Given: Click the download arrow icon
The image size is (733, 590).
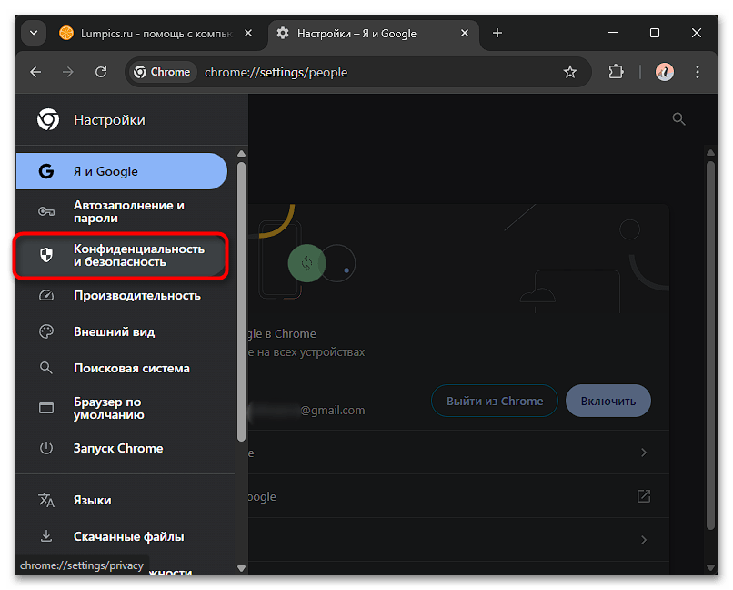Looking at the screenshot, I should (45, 535).
